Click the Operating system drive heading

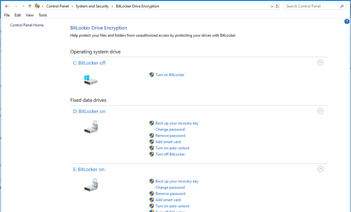coord(96,52)
